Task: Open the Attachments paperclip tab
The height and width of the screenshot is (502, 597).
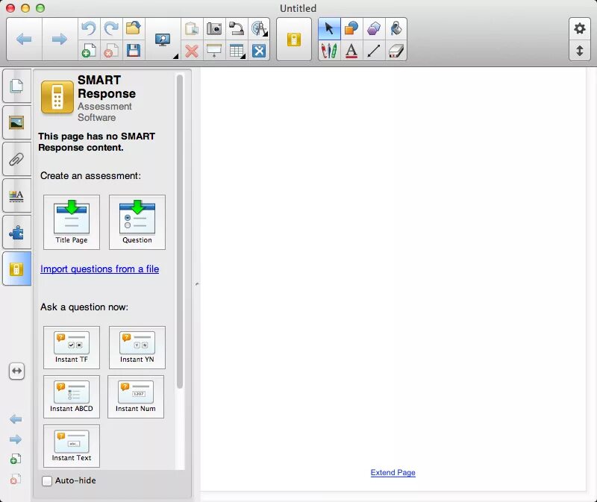Action: 16,159
